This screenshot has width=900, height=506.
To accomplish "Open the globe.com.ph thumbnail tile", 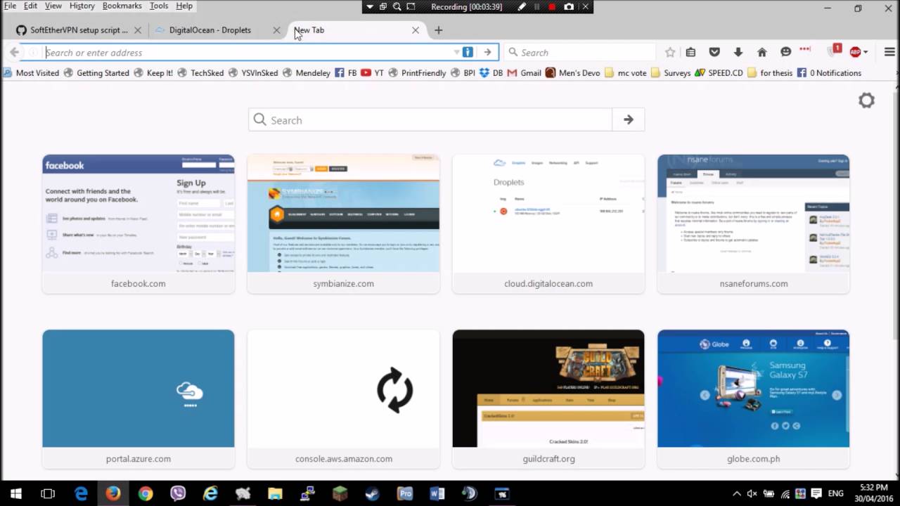I will (x=754, y=398).
